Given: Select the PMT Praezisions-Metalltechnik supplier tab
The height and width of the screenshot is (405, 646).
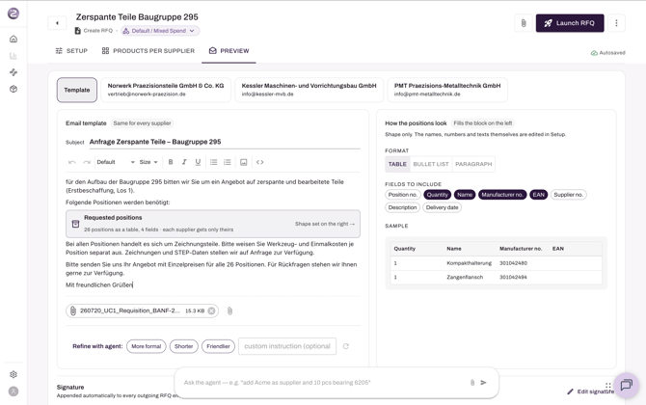Looking at the screenshot, I should click(x=447, y=90).
